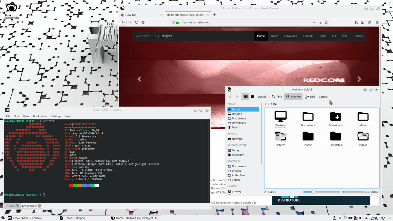Adjust Dolphin icon zoom slider
The image size is (393, 221).
pos(322,192)
